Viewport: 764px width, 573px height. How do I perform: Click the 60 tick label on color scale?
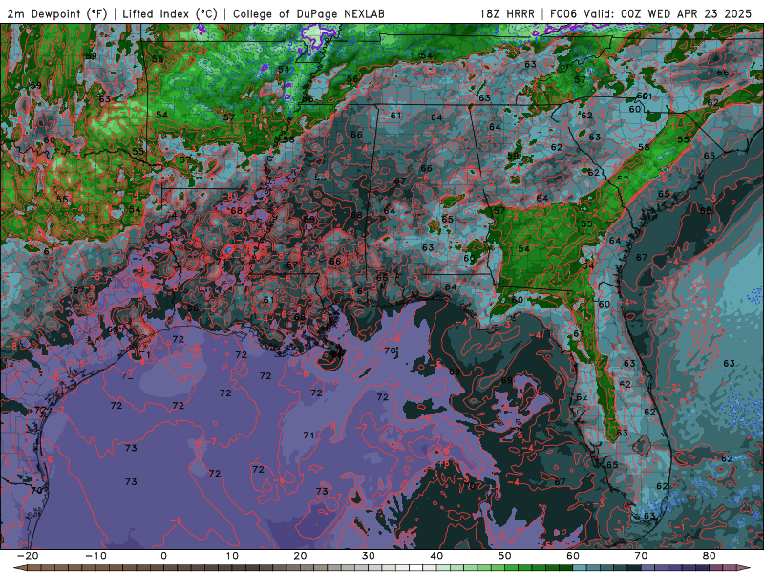pyautogui.click(x=573, y=556)
